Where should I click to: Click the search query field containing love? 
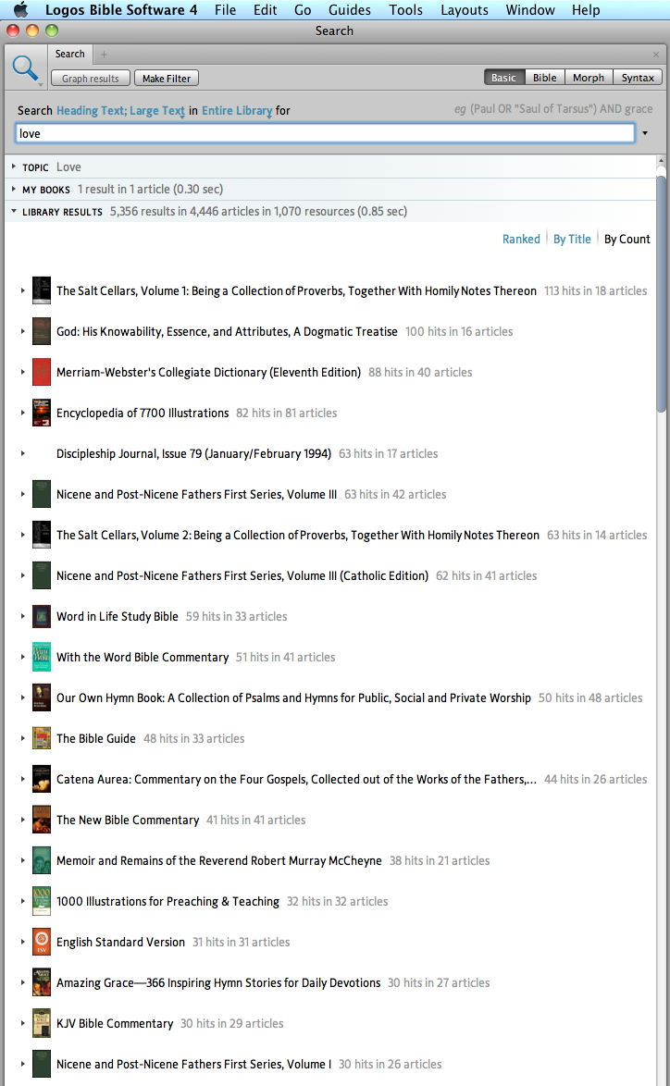(325, 134)
